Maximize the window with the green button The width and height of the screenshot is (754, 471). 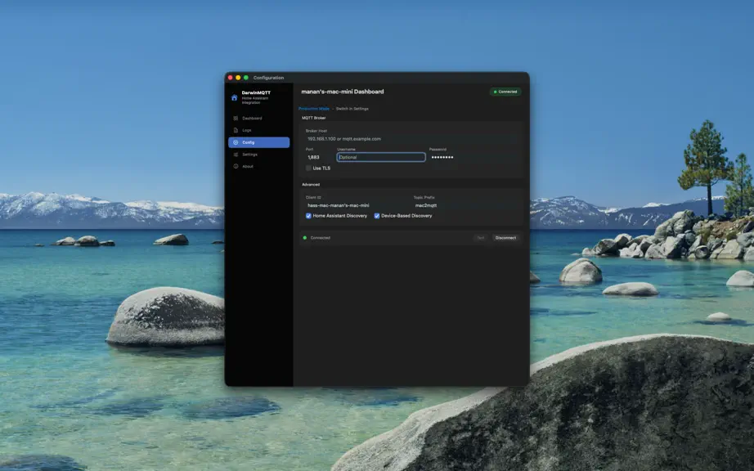(x=245, y=78)
